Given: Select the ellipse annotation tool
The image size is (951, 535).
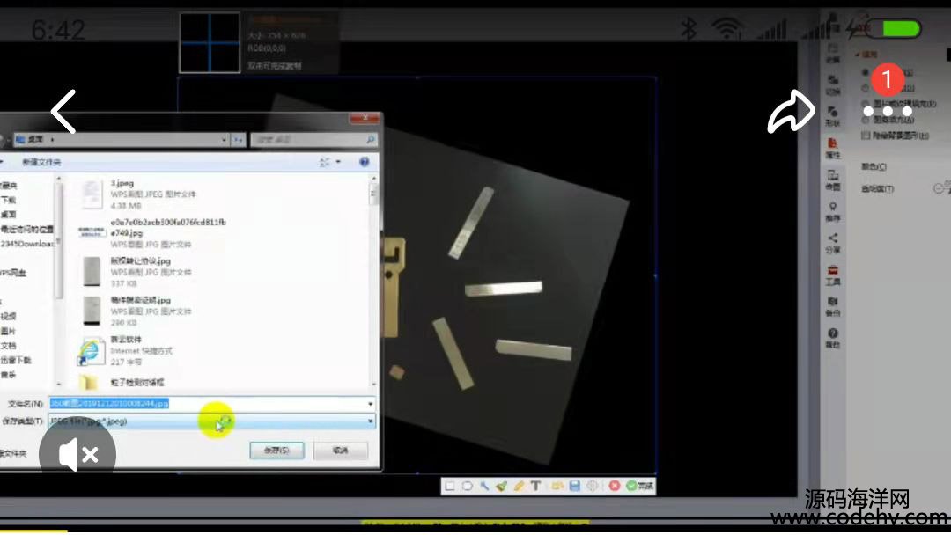Looking at the screenshot, I should pos(467,486).
